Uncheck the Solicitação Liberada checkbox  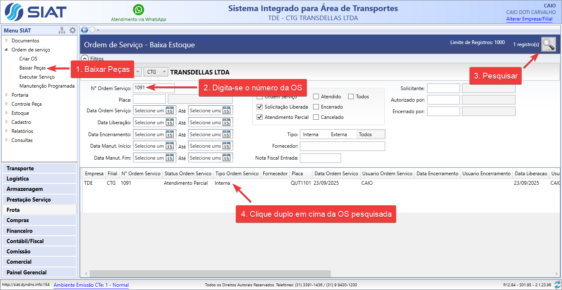pyautogui.click(x=260, y=107)
